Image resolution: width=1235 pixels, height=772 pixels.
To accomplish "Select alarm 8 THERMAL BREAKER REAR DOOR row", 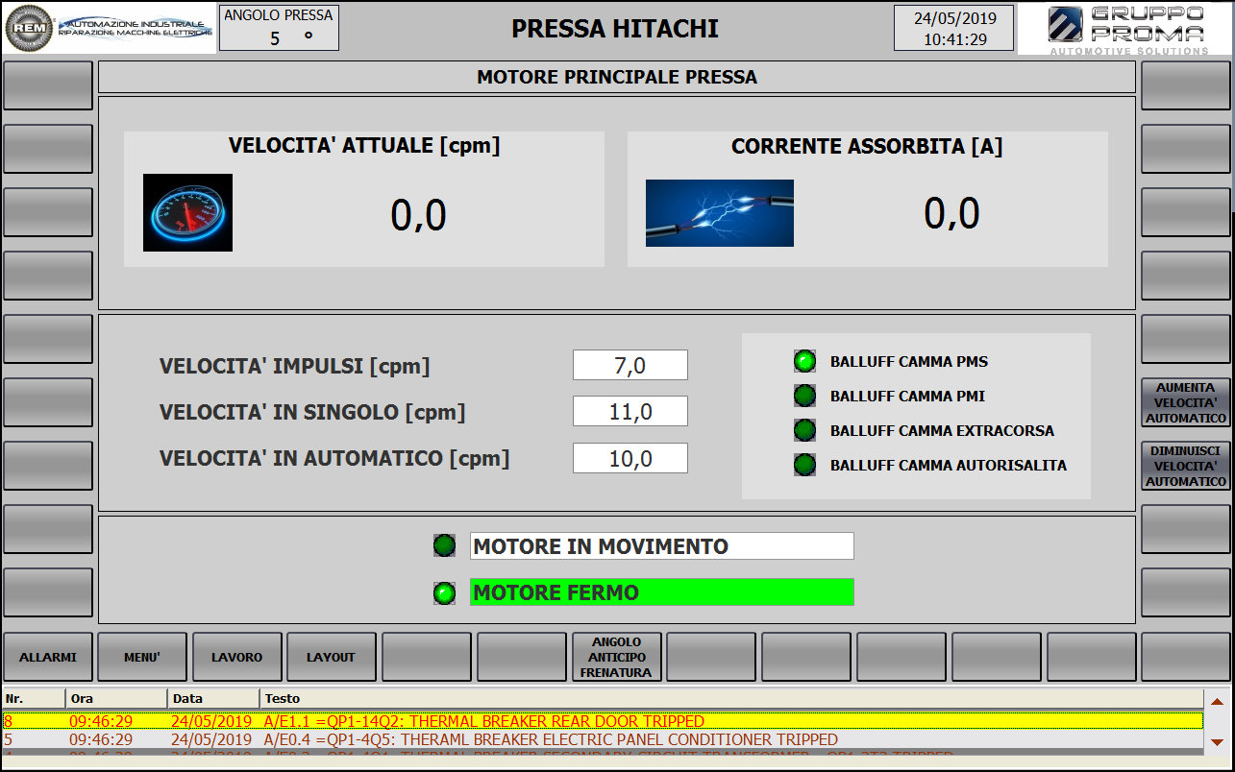I will (603, 721).
